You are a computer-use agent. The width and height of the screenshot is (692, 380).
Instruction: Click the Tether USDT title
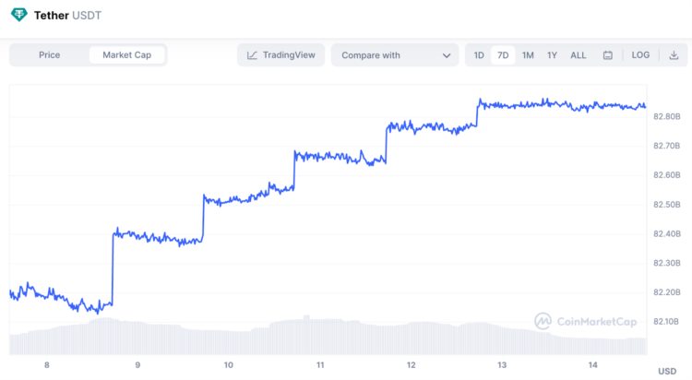68,16
